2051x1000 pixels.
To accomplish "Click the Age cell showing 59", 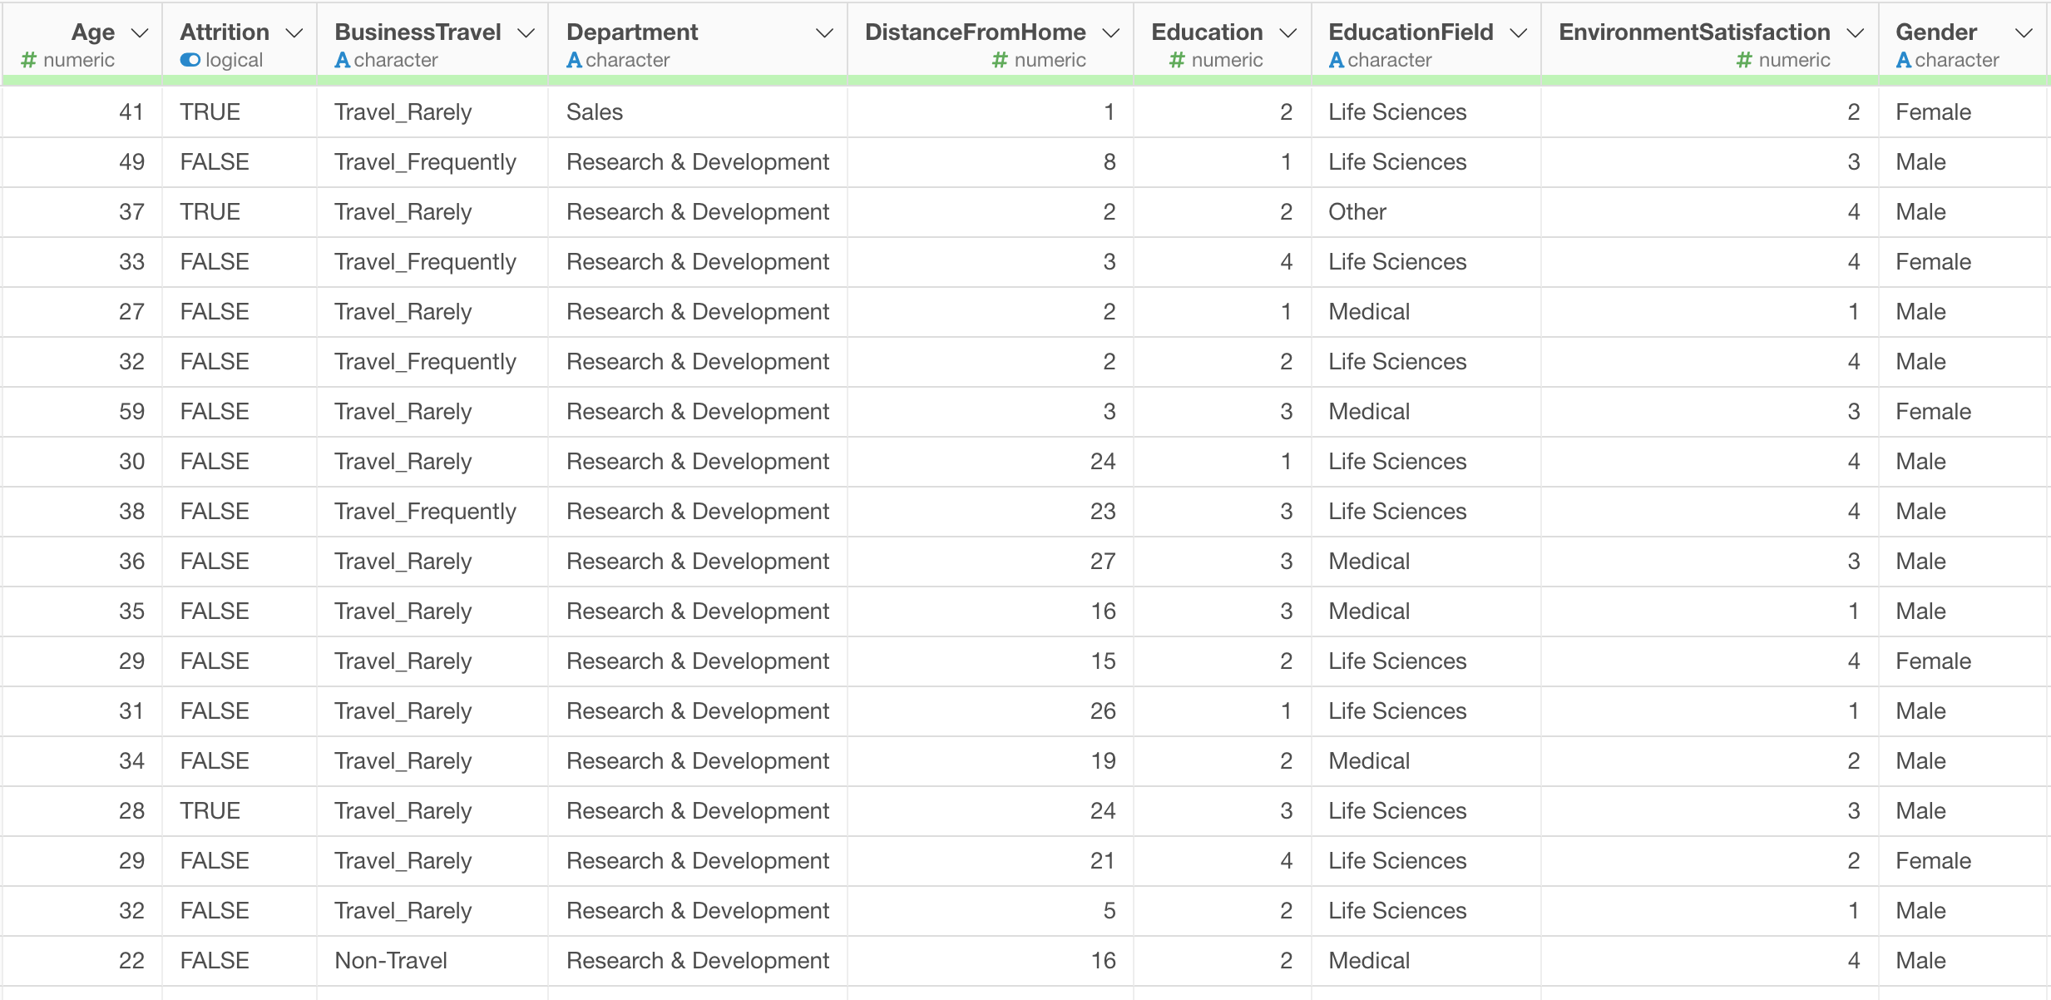I will coord(82,412).
